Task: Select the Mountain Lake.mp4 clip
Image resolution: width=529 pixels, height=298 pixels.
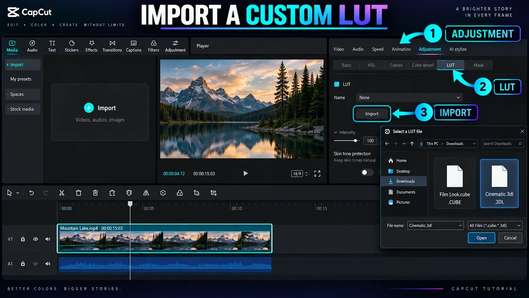Action: 164,238
